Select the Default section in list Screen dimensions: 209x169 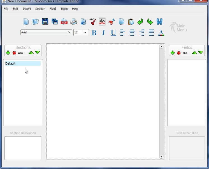click(x=23, y=63)
